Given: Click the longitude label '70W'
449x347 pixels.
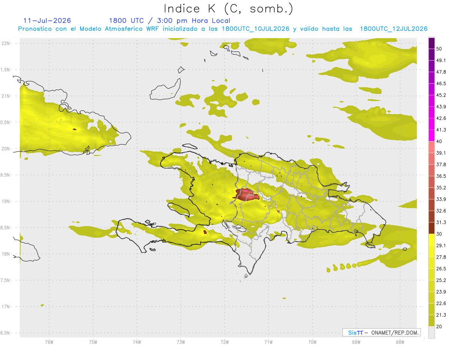Looking at the screenshot, I should pyautogui.click(x=312, y=342).
